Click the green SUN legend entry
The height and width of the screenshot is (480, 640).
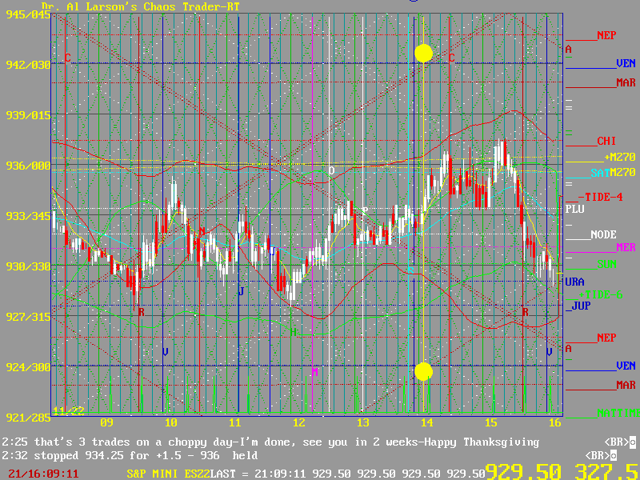point(606,264)
